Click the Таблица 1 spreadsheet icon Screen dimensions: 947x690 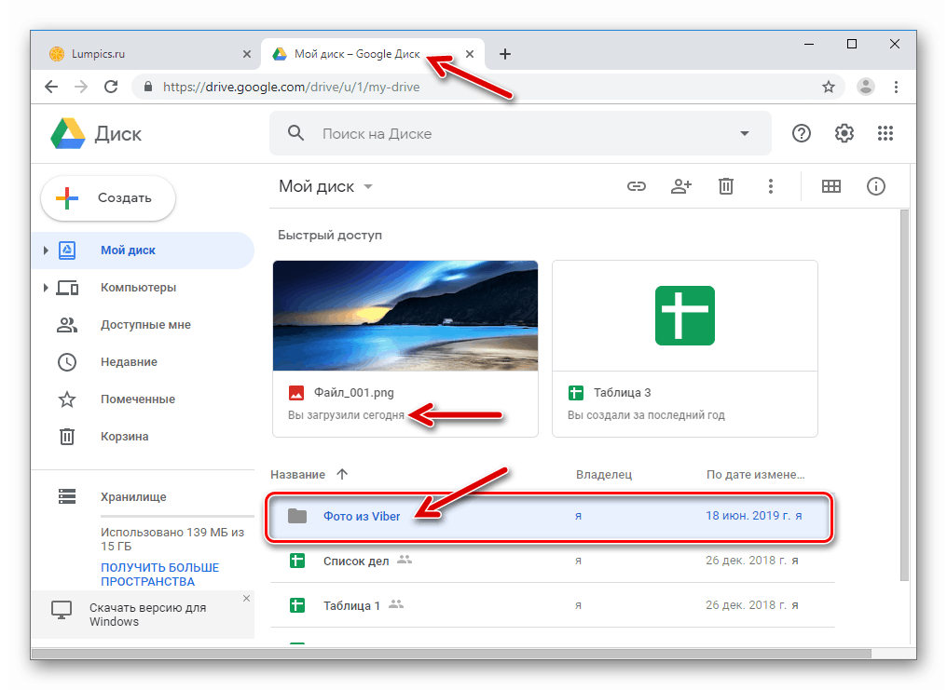(x=297, y=605)
